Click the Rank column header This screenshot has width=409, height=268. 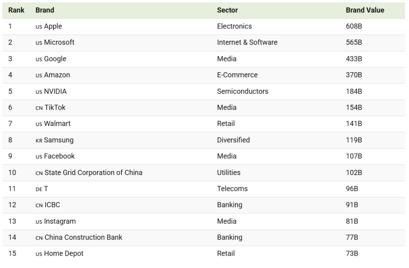point(16,10)
